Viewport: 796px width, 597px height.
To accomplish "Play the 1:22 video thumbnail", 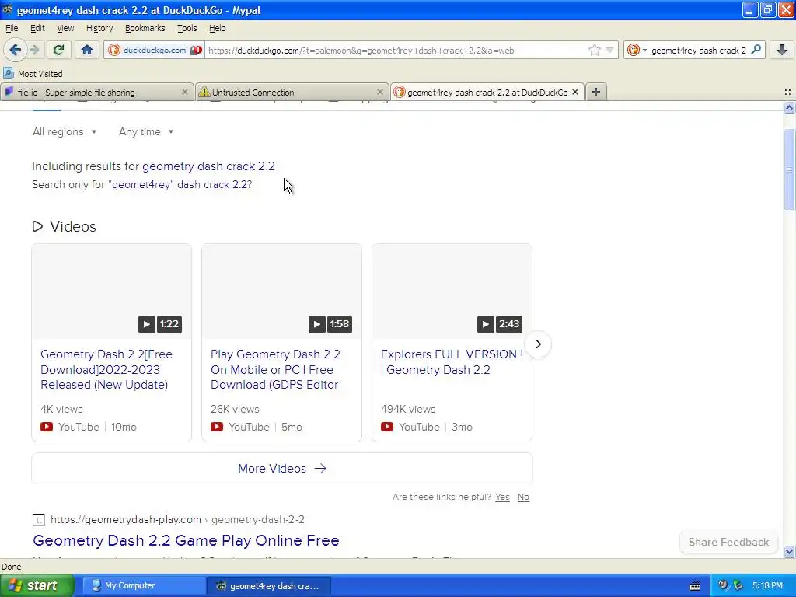I will click(x=112, y=292).
